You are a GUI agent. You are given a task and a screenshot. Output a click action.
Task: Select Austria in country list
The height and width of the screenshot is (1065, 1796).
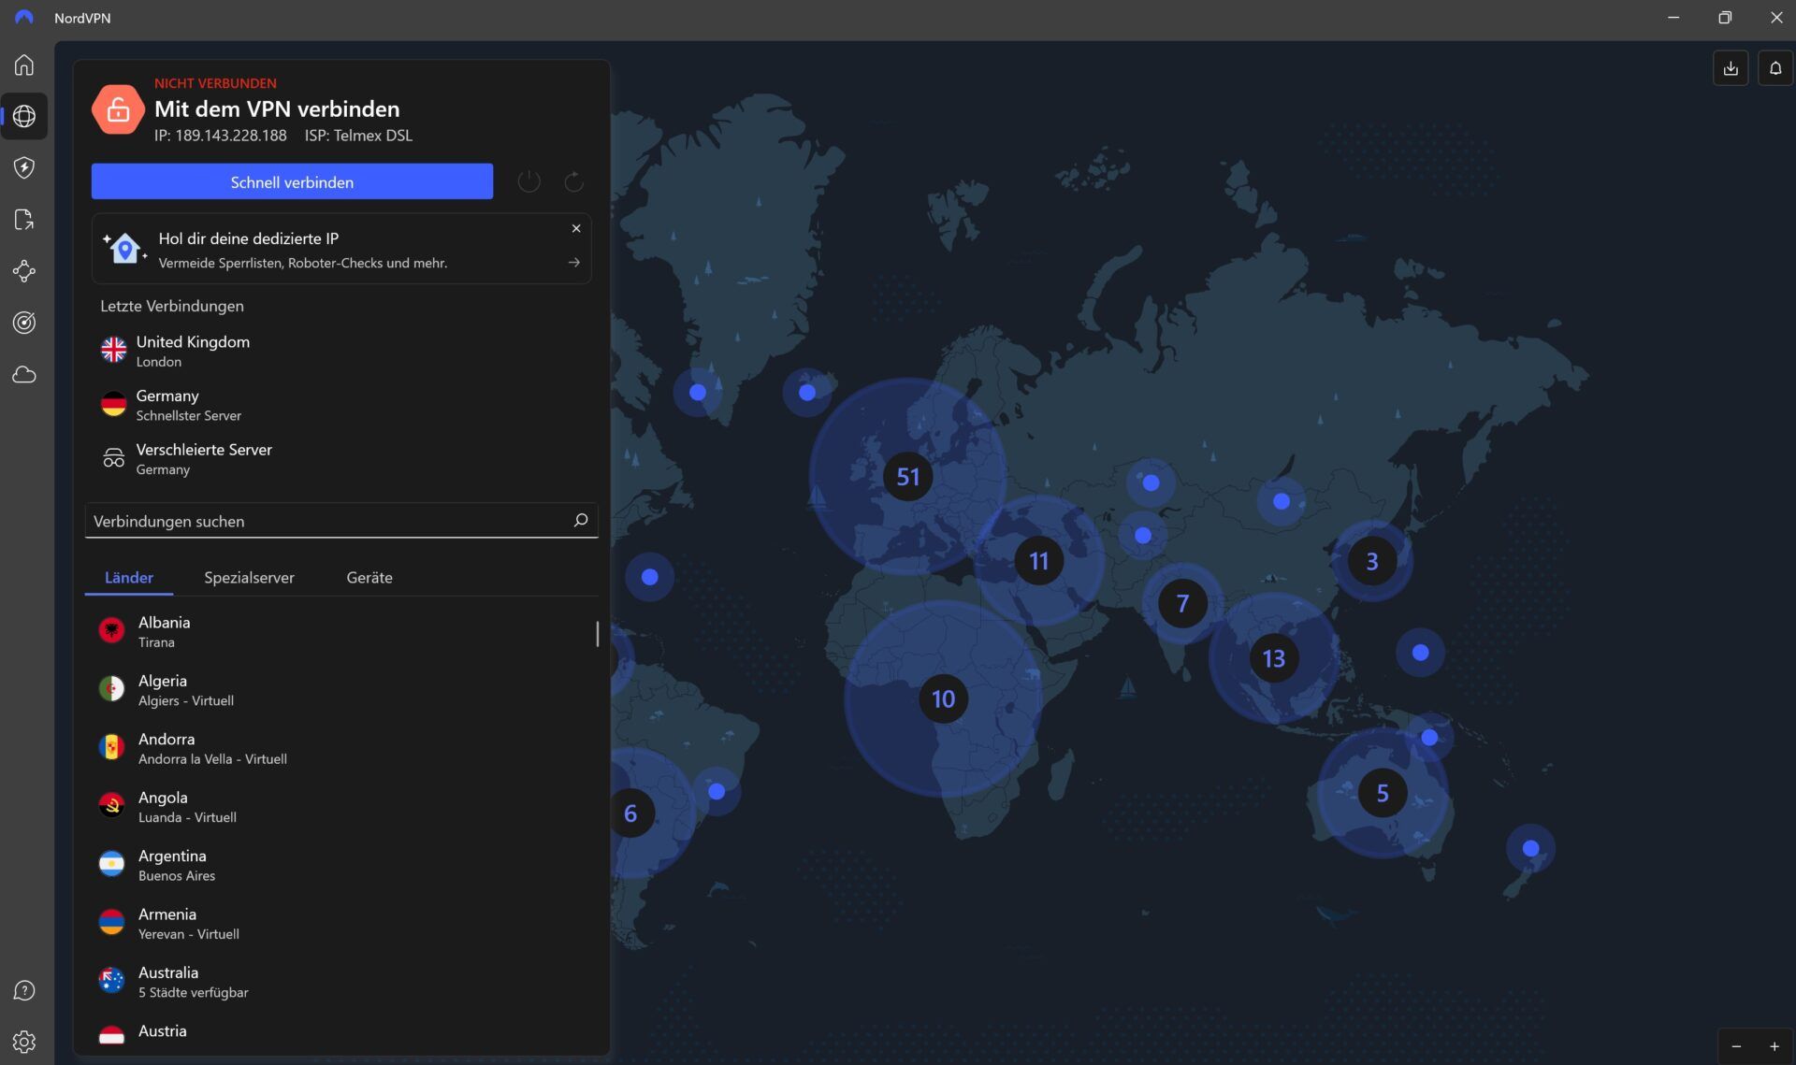click(341, 1034)
